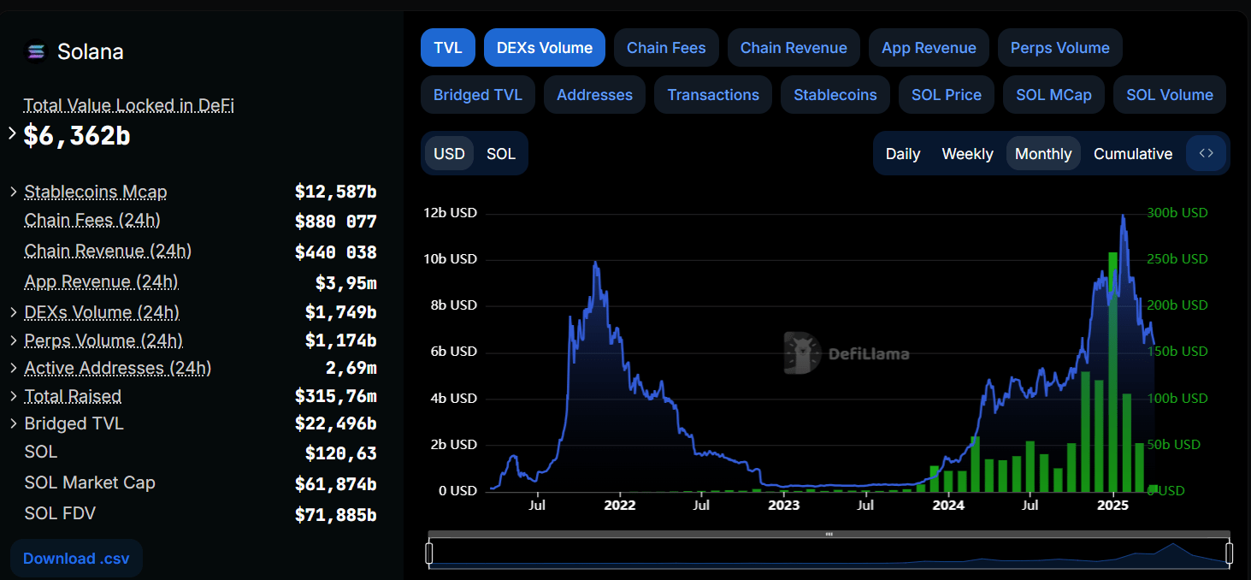Expand the Bridged TVL row chevron
Screen dimensions: 1251x580
pos(14,423)
